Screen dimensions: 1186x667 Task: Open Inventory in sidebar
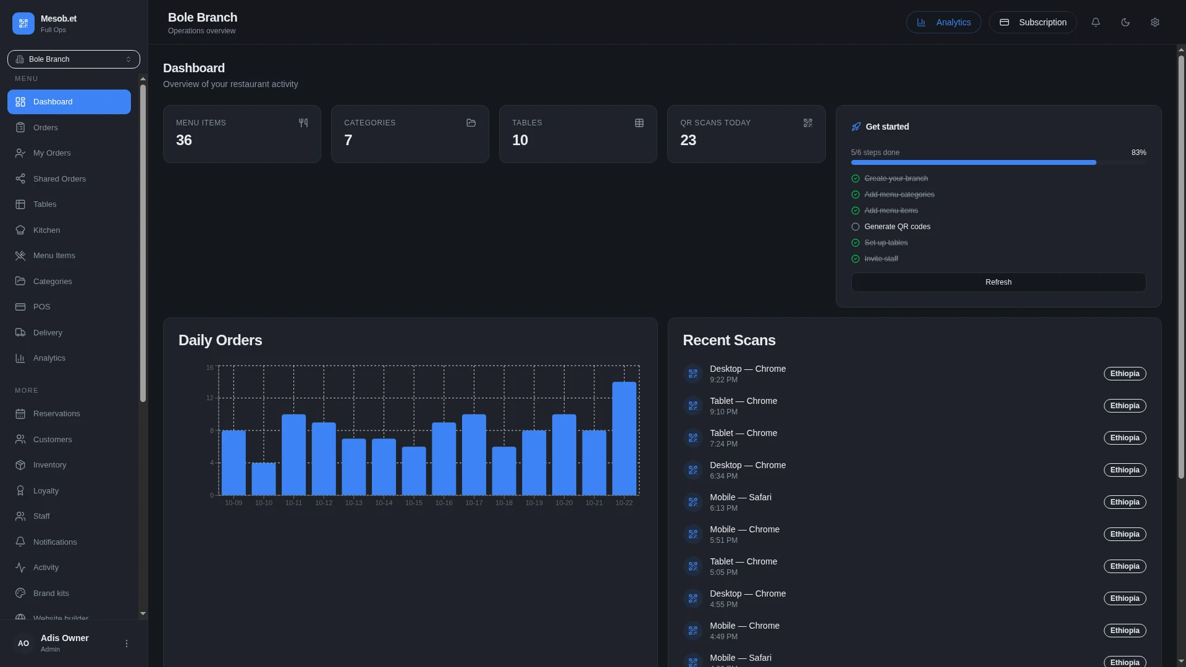pos(69,465)
